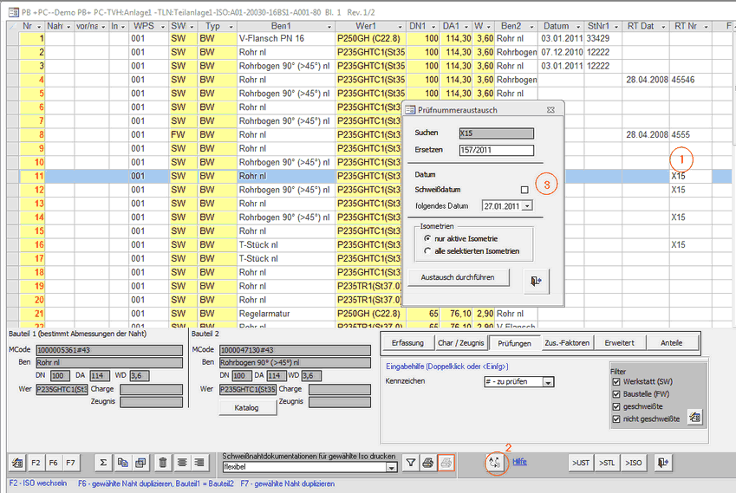Tick the Schweißdatum checkbox

tap(524, 190)
